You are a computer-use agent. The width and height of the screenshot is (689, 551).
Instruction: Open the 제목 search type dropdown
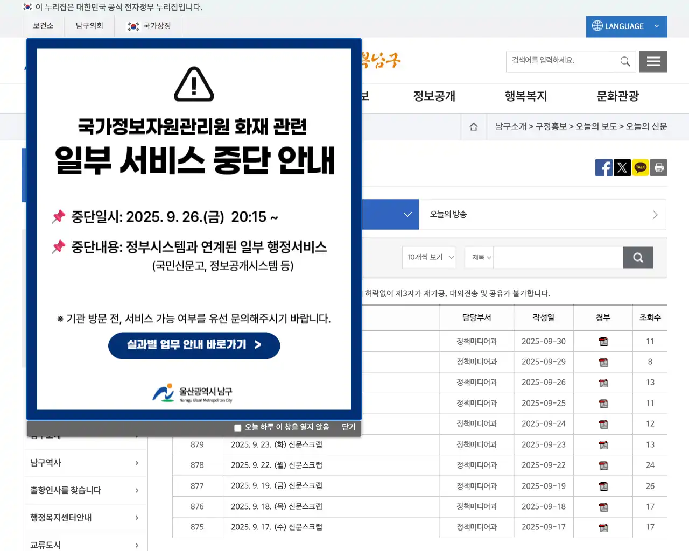tap(479, 257)
